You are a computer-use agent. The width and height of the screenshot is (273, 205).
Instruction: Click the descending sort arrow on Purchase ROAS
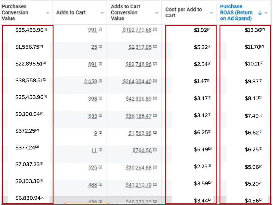click(x=260, y=13)
